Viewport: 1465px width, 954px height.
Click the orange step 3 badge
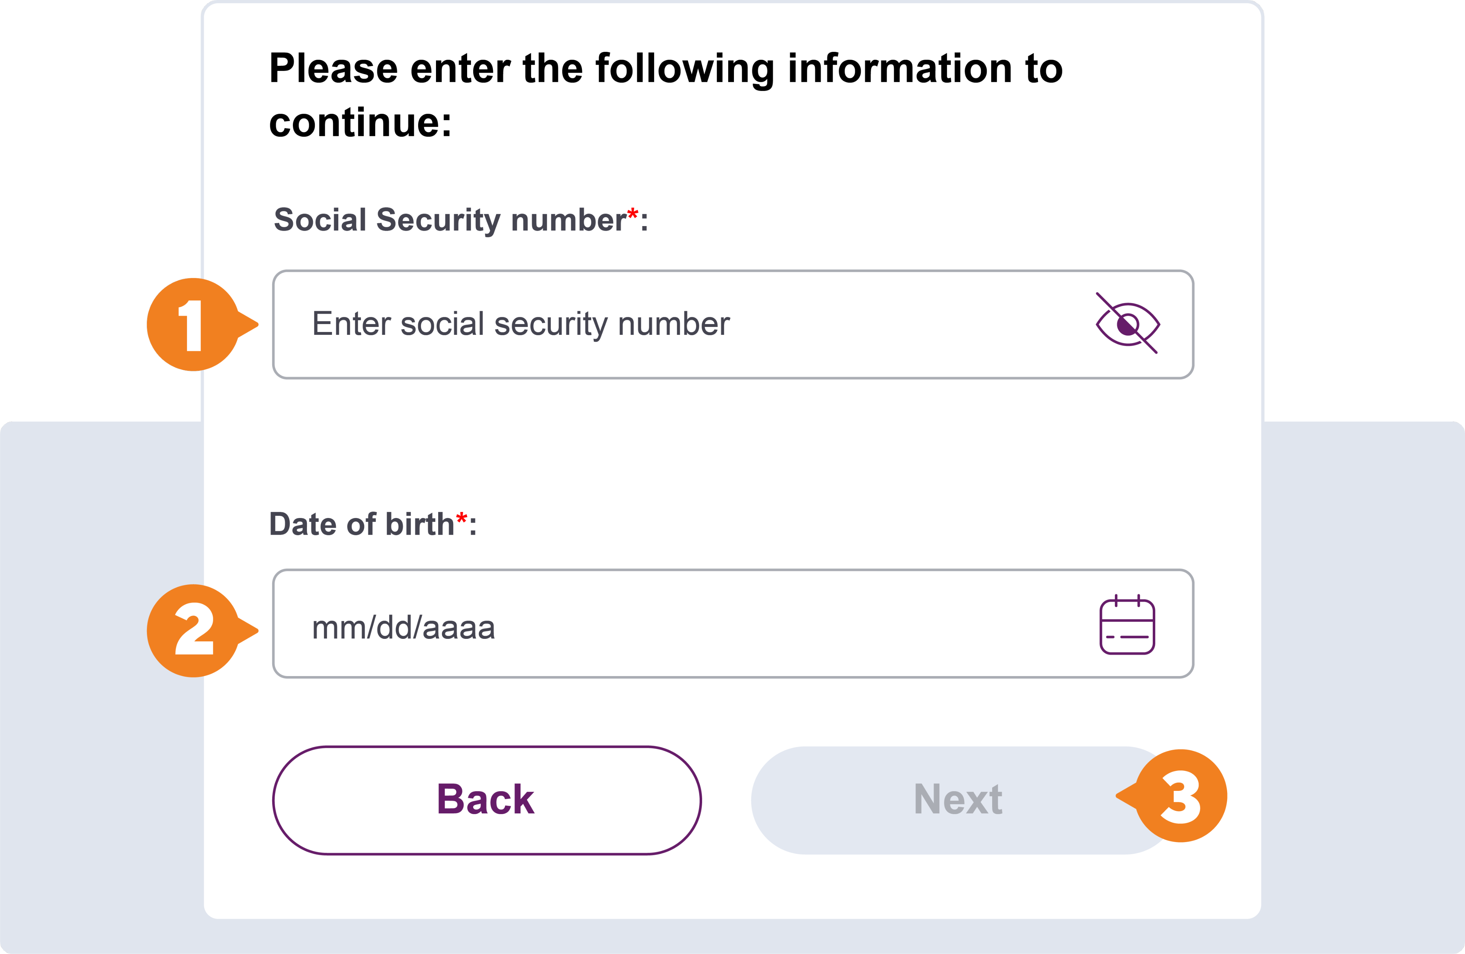(1181, 796)
